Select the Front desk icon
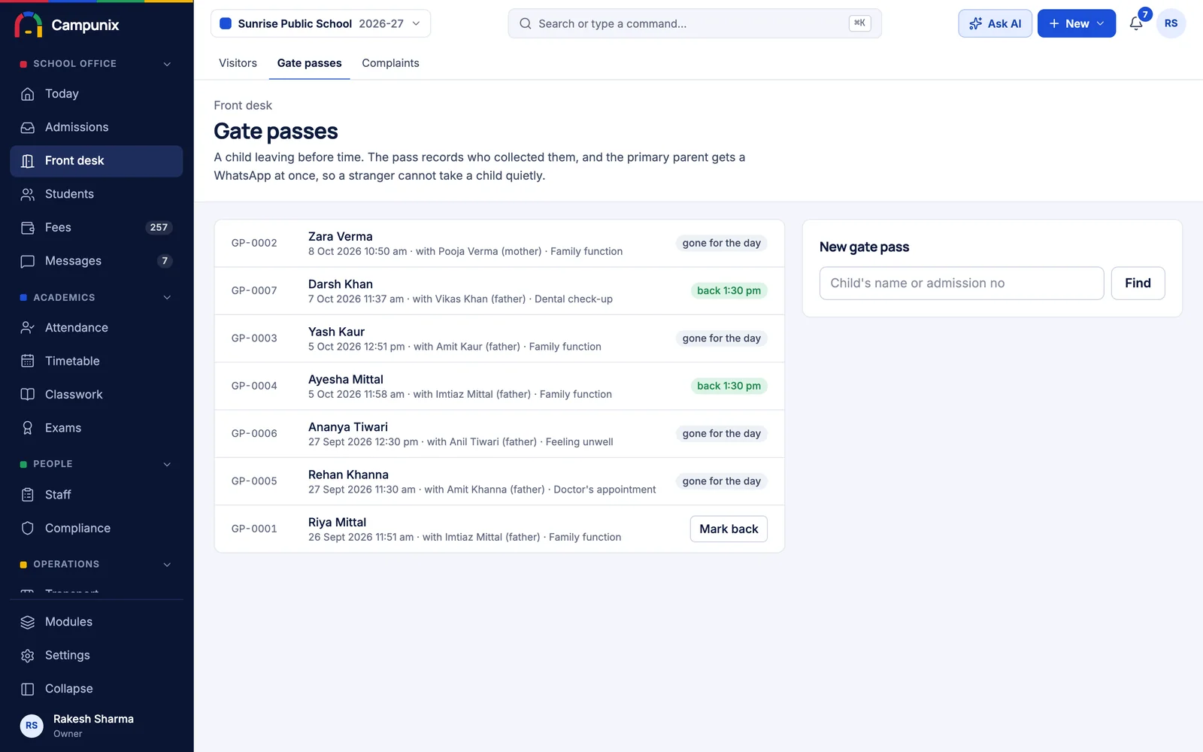Screen dimensions: 1203x752 [x=28, y=161]
